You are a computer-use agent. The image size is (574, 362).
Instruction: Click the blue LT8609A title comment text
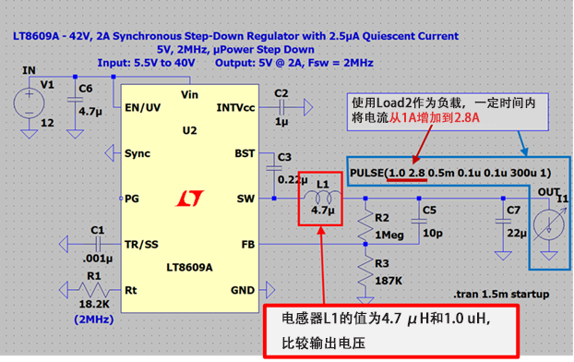click(x=235, y=36)
